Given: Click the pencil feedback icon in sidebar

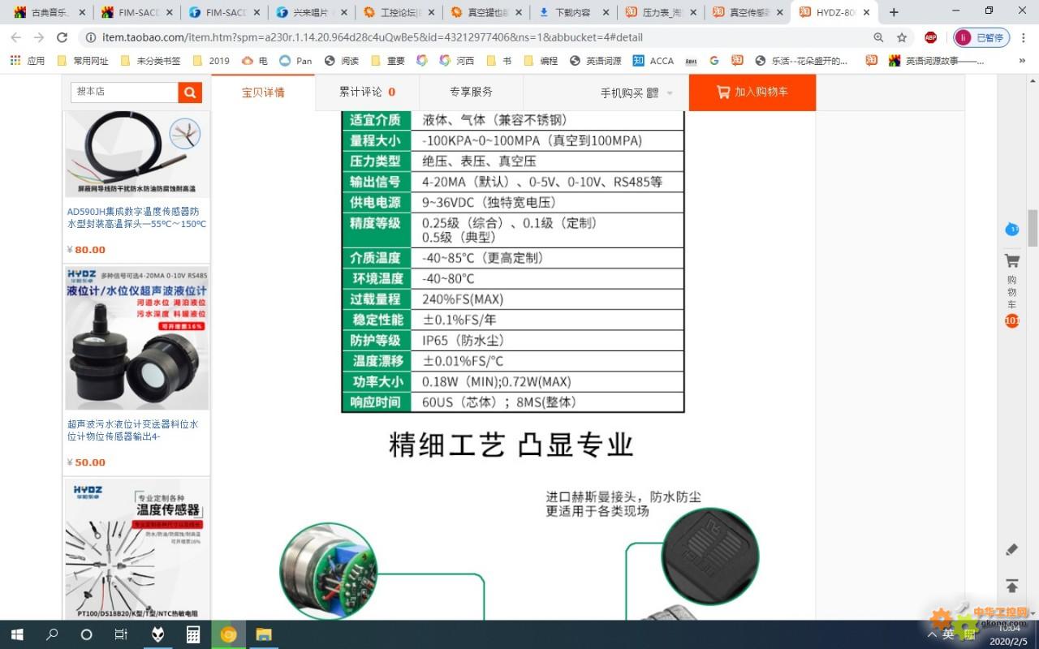Looking at the screenshot, I should click(x=1011, y=549).
